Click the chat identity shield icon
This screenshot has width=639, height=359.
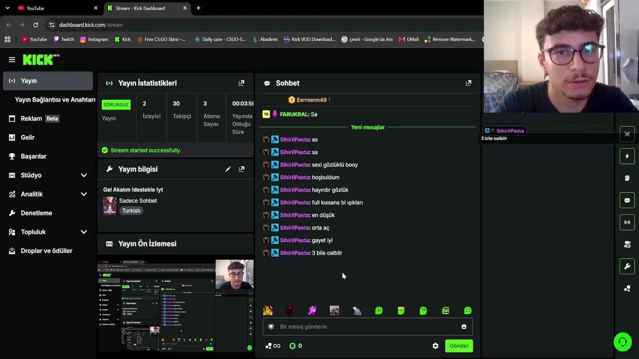(x=271, y=327)
